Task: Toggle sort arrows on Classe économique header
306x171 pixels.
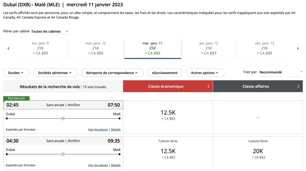Action: point(208,86)
